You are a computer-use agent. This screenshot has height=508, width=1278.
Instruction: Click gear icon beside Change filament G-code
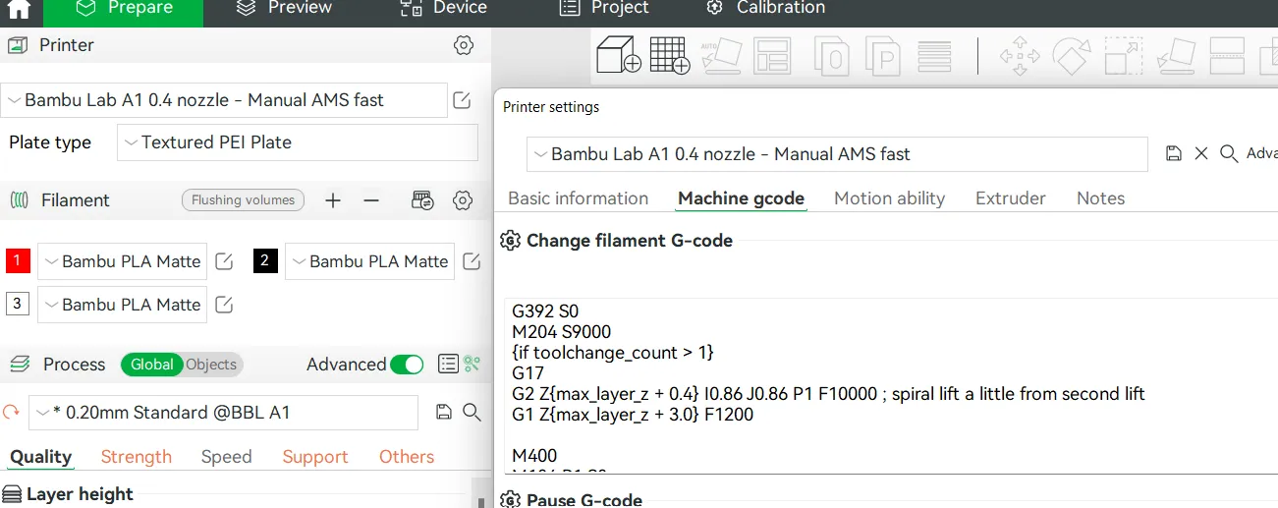510,241
